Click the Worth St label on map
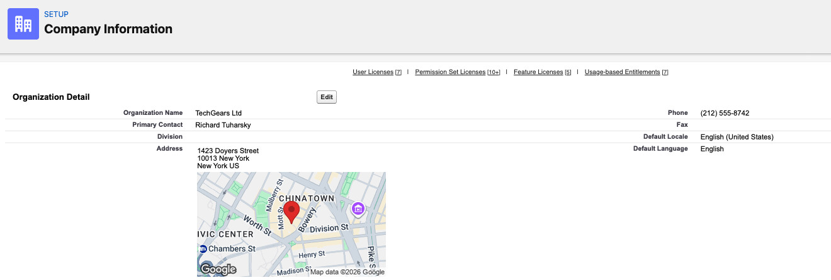Viewport: 831px width, 280px height. click(257, 225)
